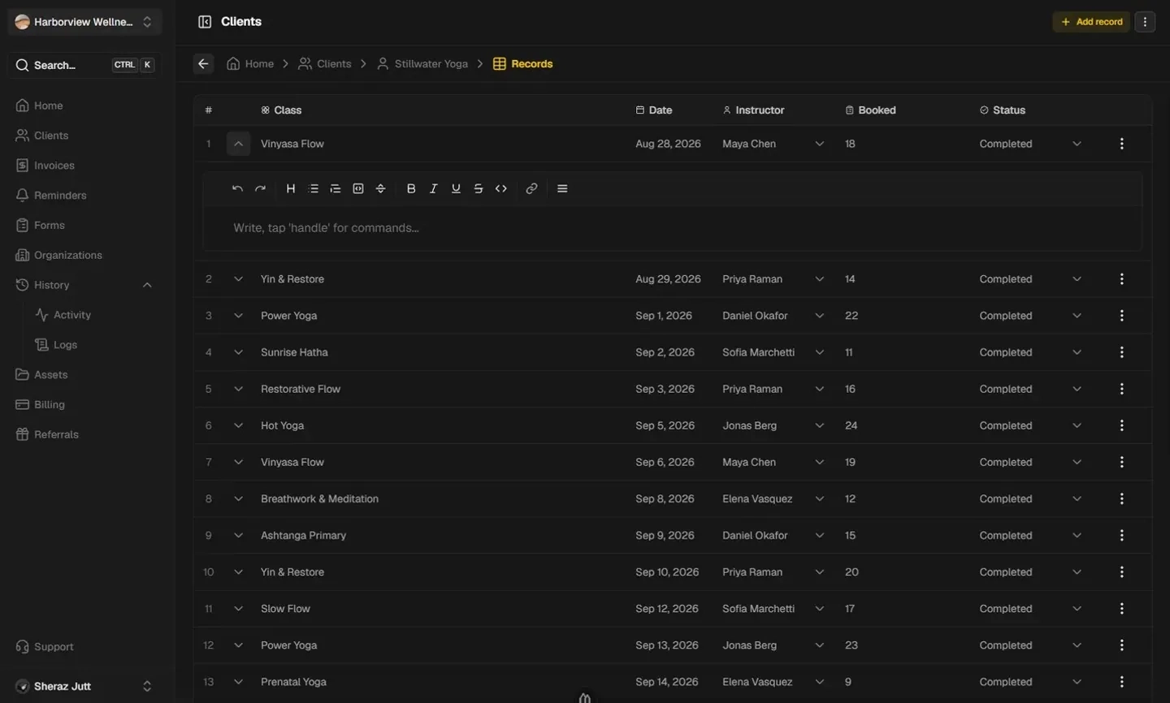This screenshot has width=1170, height=703.
Task: Open row actions for Breathwork & Meditation record
Action: pos(1122,498)
